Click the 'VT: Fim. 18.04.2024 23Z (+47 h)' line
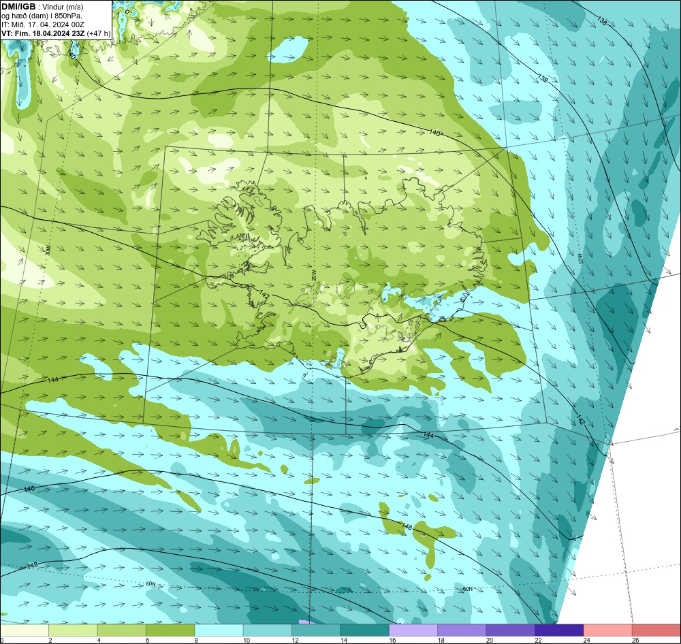The image size is (681, 644). (56, 33)
